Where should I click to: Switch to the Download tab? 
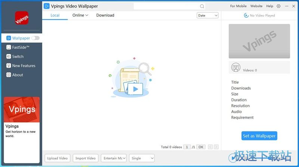(x=105, y=15)
